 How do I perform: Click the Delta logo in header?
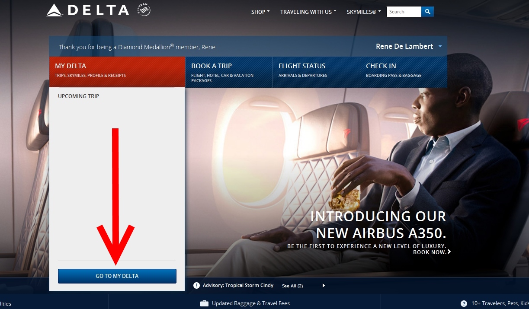(x=87, y=10)
